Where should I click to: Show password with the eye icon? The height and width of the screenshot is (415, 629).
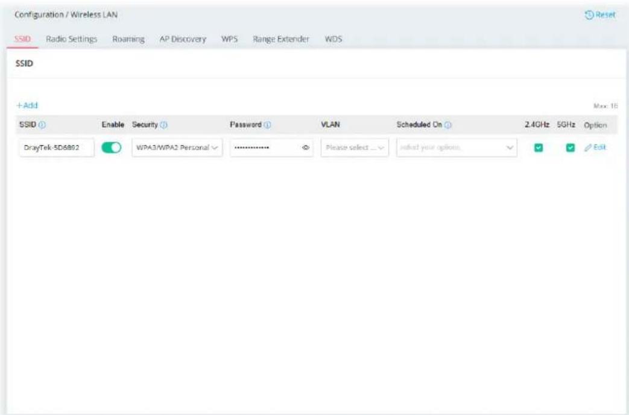point(306,148)
